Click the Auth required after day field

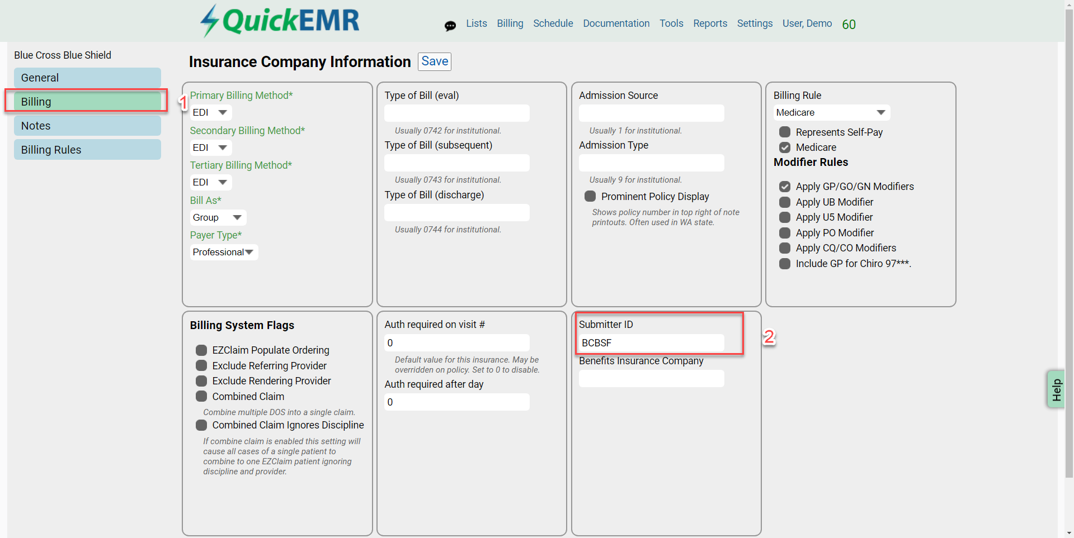tap(457, 402)
